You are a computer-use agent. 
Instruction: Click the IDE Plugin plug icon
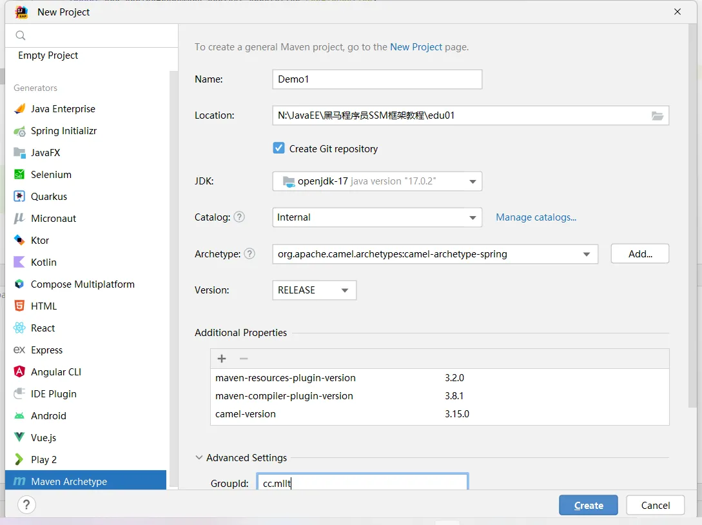[x=19, y=393]
